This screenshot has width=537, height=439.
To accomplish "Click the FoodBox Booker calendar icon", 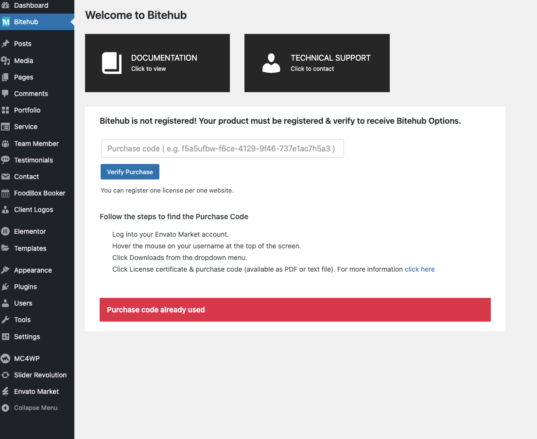I will click(5, 193).
